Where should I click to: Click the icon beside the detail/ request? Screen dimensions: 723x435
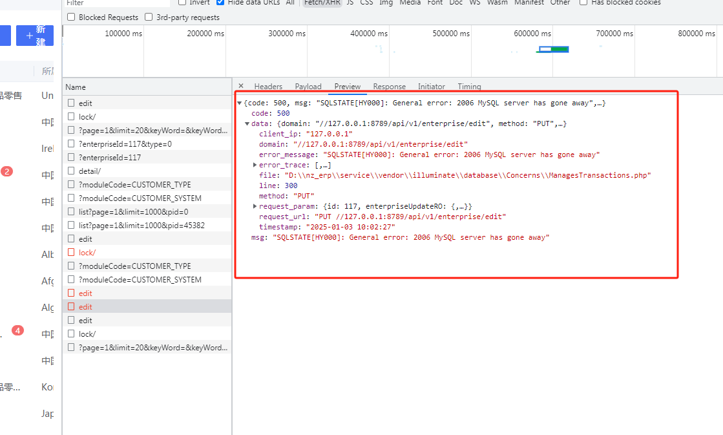click(71, 171)
